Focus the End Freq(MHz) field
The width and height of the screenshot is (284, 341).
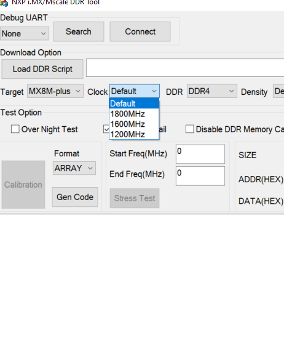point(200,176)
